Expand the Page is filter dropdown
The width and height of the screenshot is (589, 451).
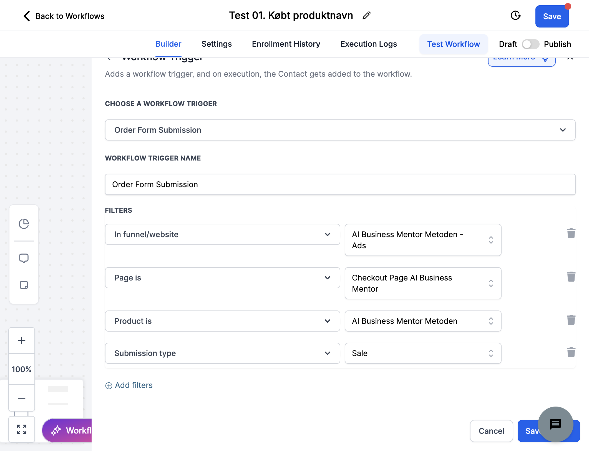(223, 278)
